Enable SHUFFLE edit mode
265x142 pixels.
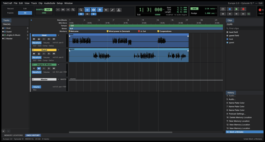click(x=40, y=10)
